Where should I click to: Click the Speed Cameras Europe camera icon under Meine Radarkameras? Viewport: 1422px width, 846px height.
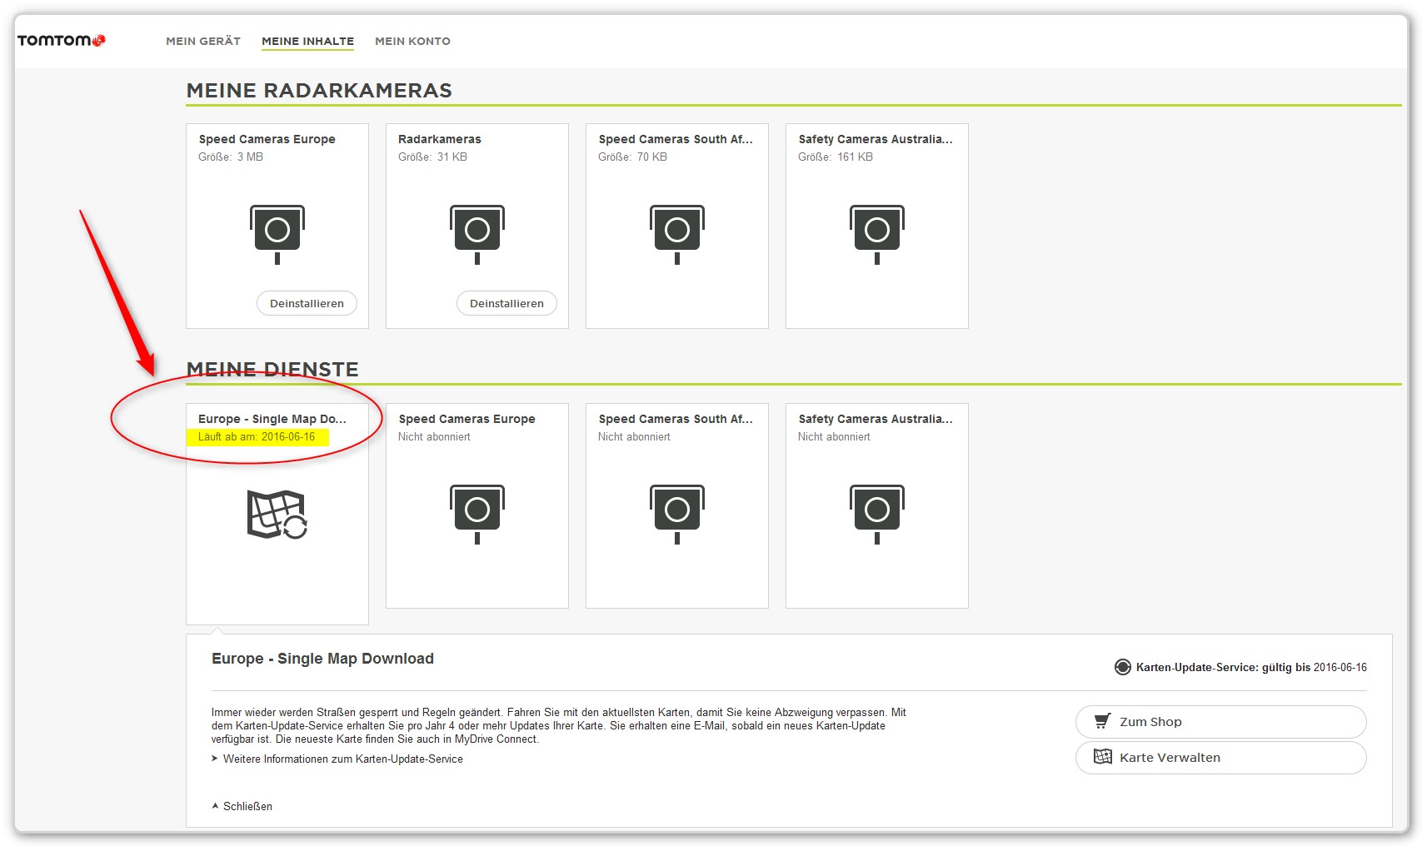[277, 233]
